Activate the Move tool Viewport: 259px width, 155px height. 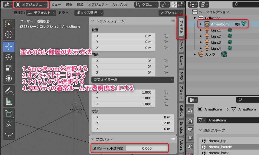(9, 47)
